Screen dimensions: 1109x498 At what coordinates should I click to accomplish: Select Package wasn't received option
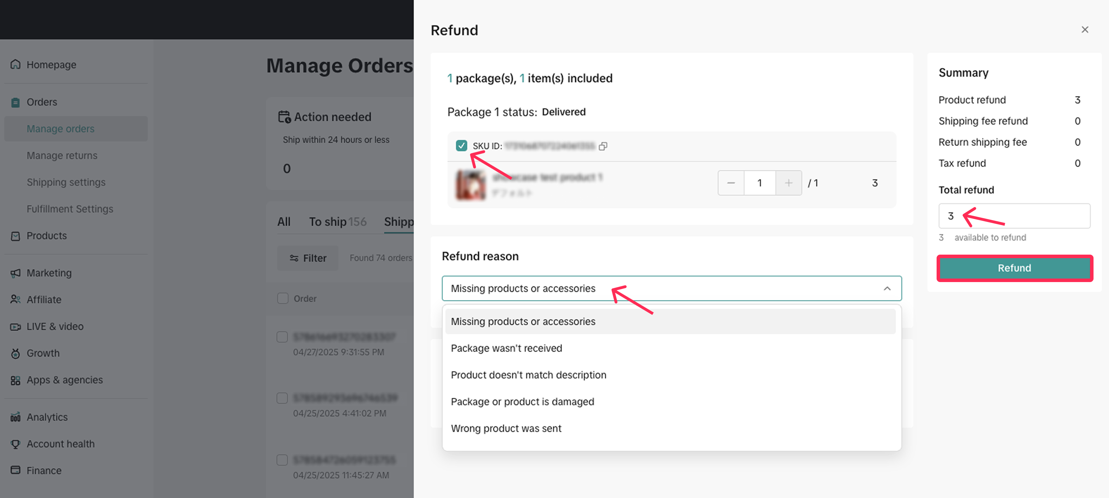[x=506, y=348]
